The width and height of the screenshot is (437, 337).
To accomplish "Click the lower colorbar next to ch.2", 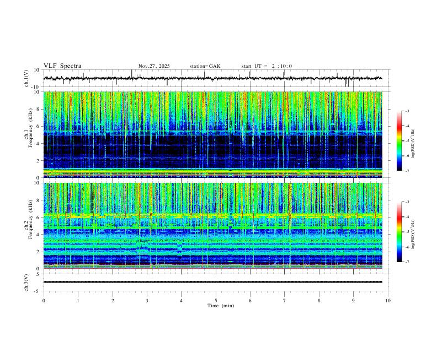I will click(399, 232).
